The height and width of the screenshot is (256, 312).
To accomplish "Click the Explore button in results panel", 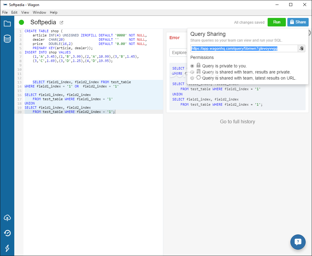I will [179, 53].
